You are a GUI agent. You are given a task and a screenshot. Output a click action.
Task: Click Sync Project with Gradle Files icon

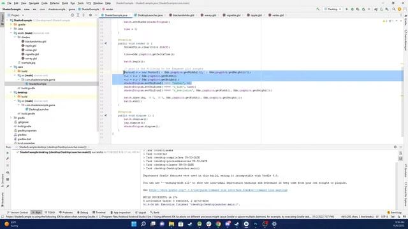375,9
